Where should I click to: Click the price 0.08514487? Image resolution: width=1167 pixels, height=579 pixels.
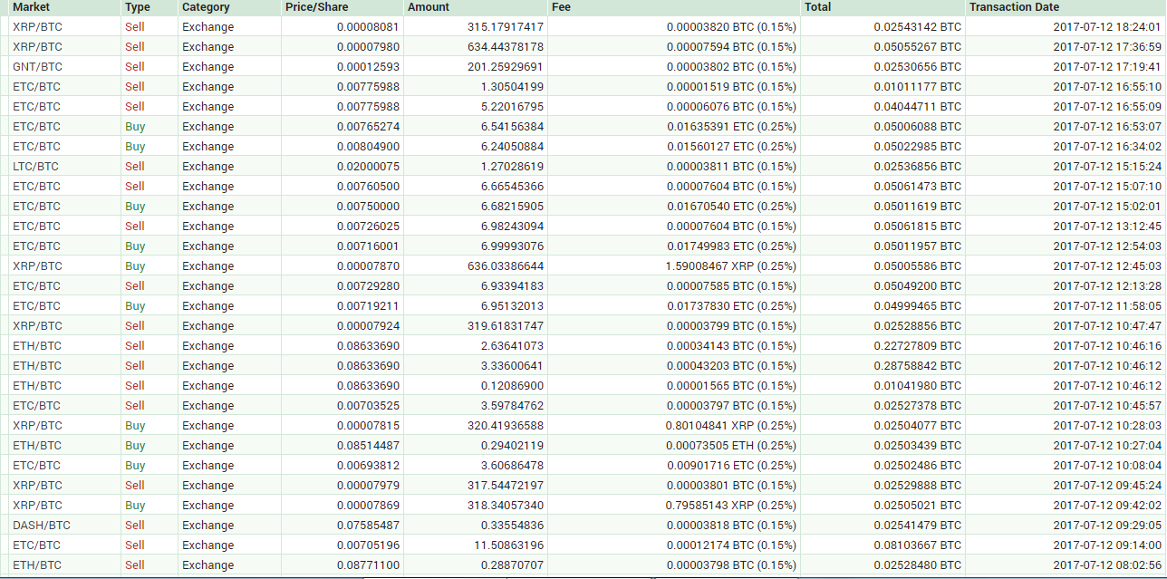[x=368, y=446]
